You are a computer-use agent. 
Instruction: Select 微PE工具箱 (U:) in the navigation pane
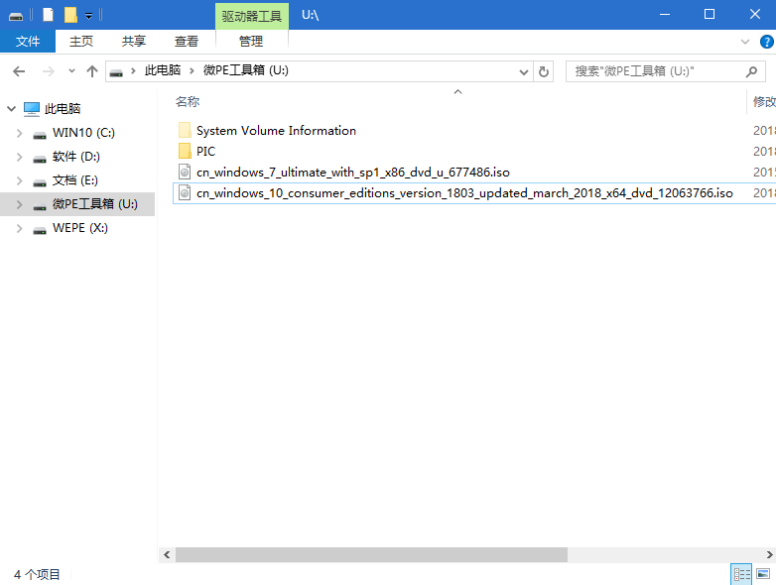(x=95, y=203)
